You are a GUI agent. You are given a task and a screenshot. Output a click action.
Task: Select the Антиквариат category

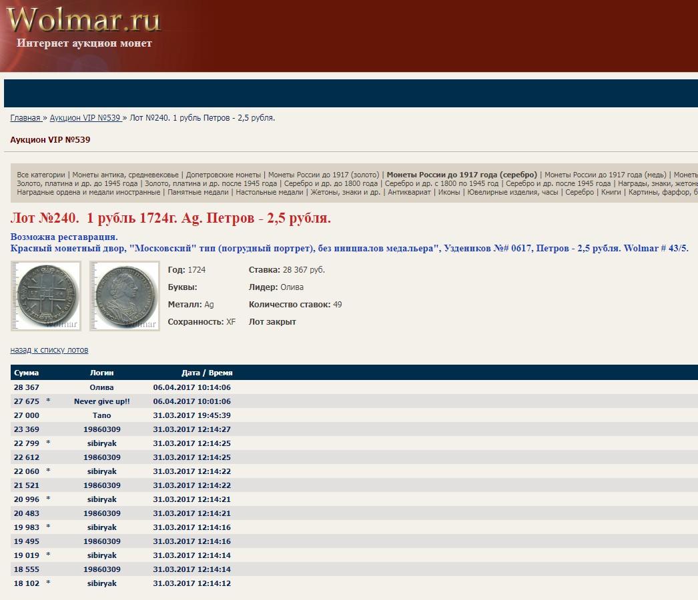pyautogui.click(x=409, y=192)
